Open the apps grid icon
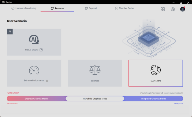 [x=163, y=9]
